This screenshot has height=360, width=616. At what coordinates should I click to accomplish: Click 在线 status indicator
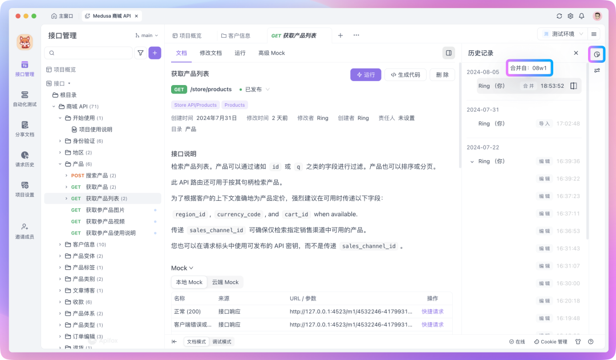point(517,342)
